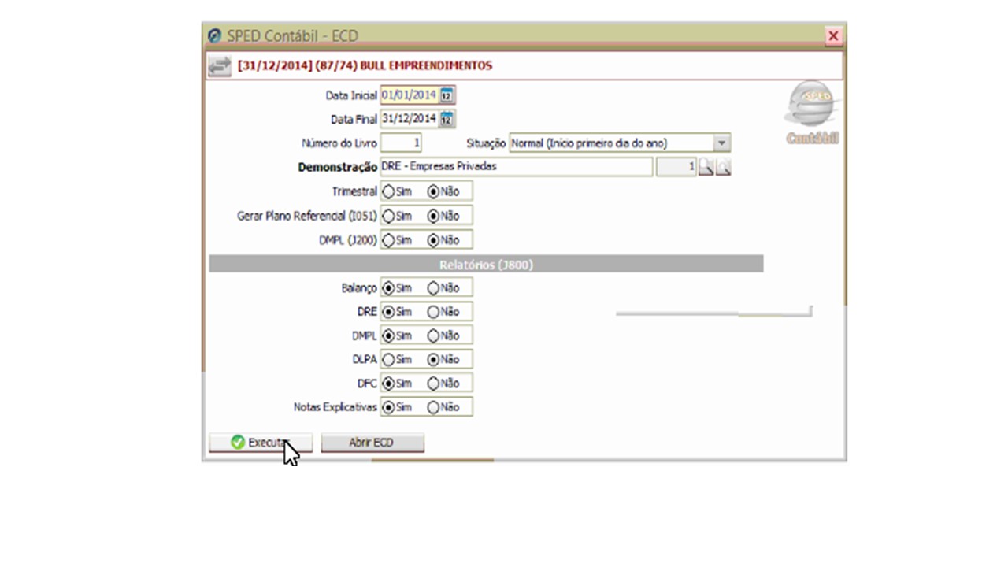Click the 'BULL EMPREENDIMENTOS' header text
Screen dimensions: 1008x567
(426, 66)
